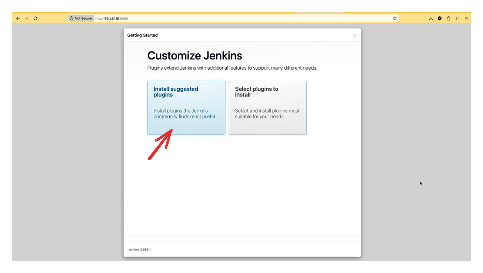Image resolution: width=483 pixels, height=273 pixels.
Task: Click the 'Plugins extend Jenkins' description text
Action: point(232,68)
